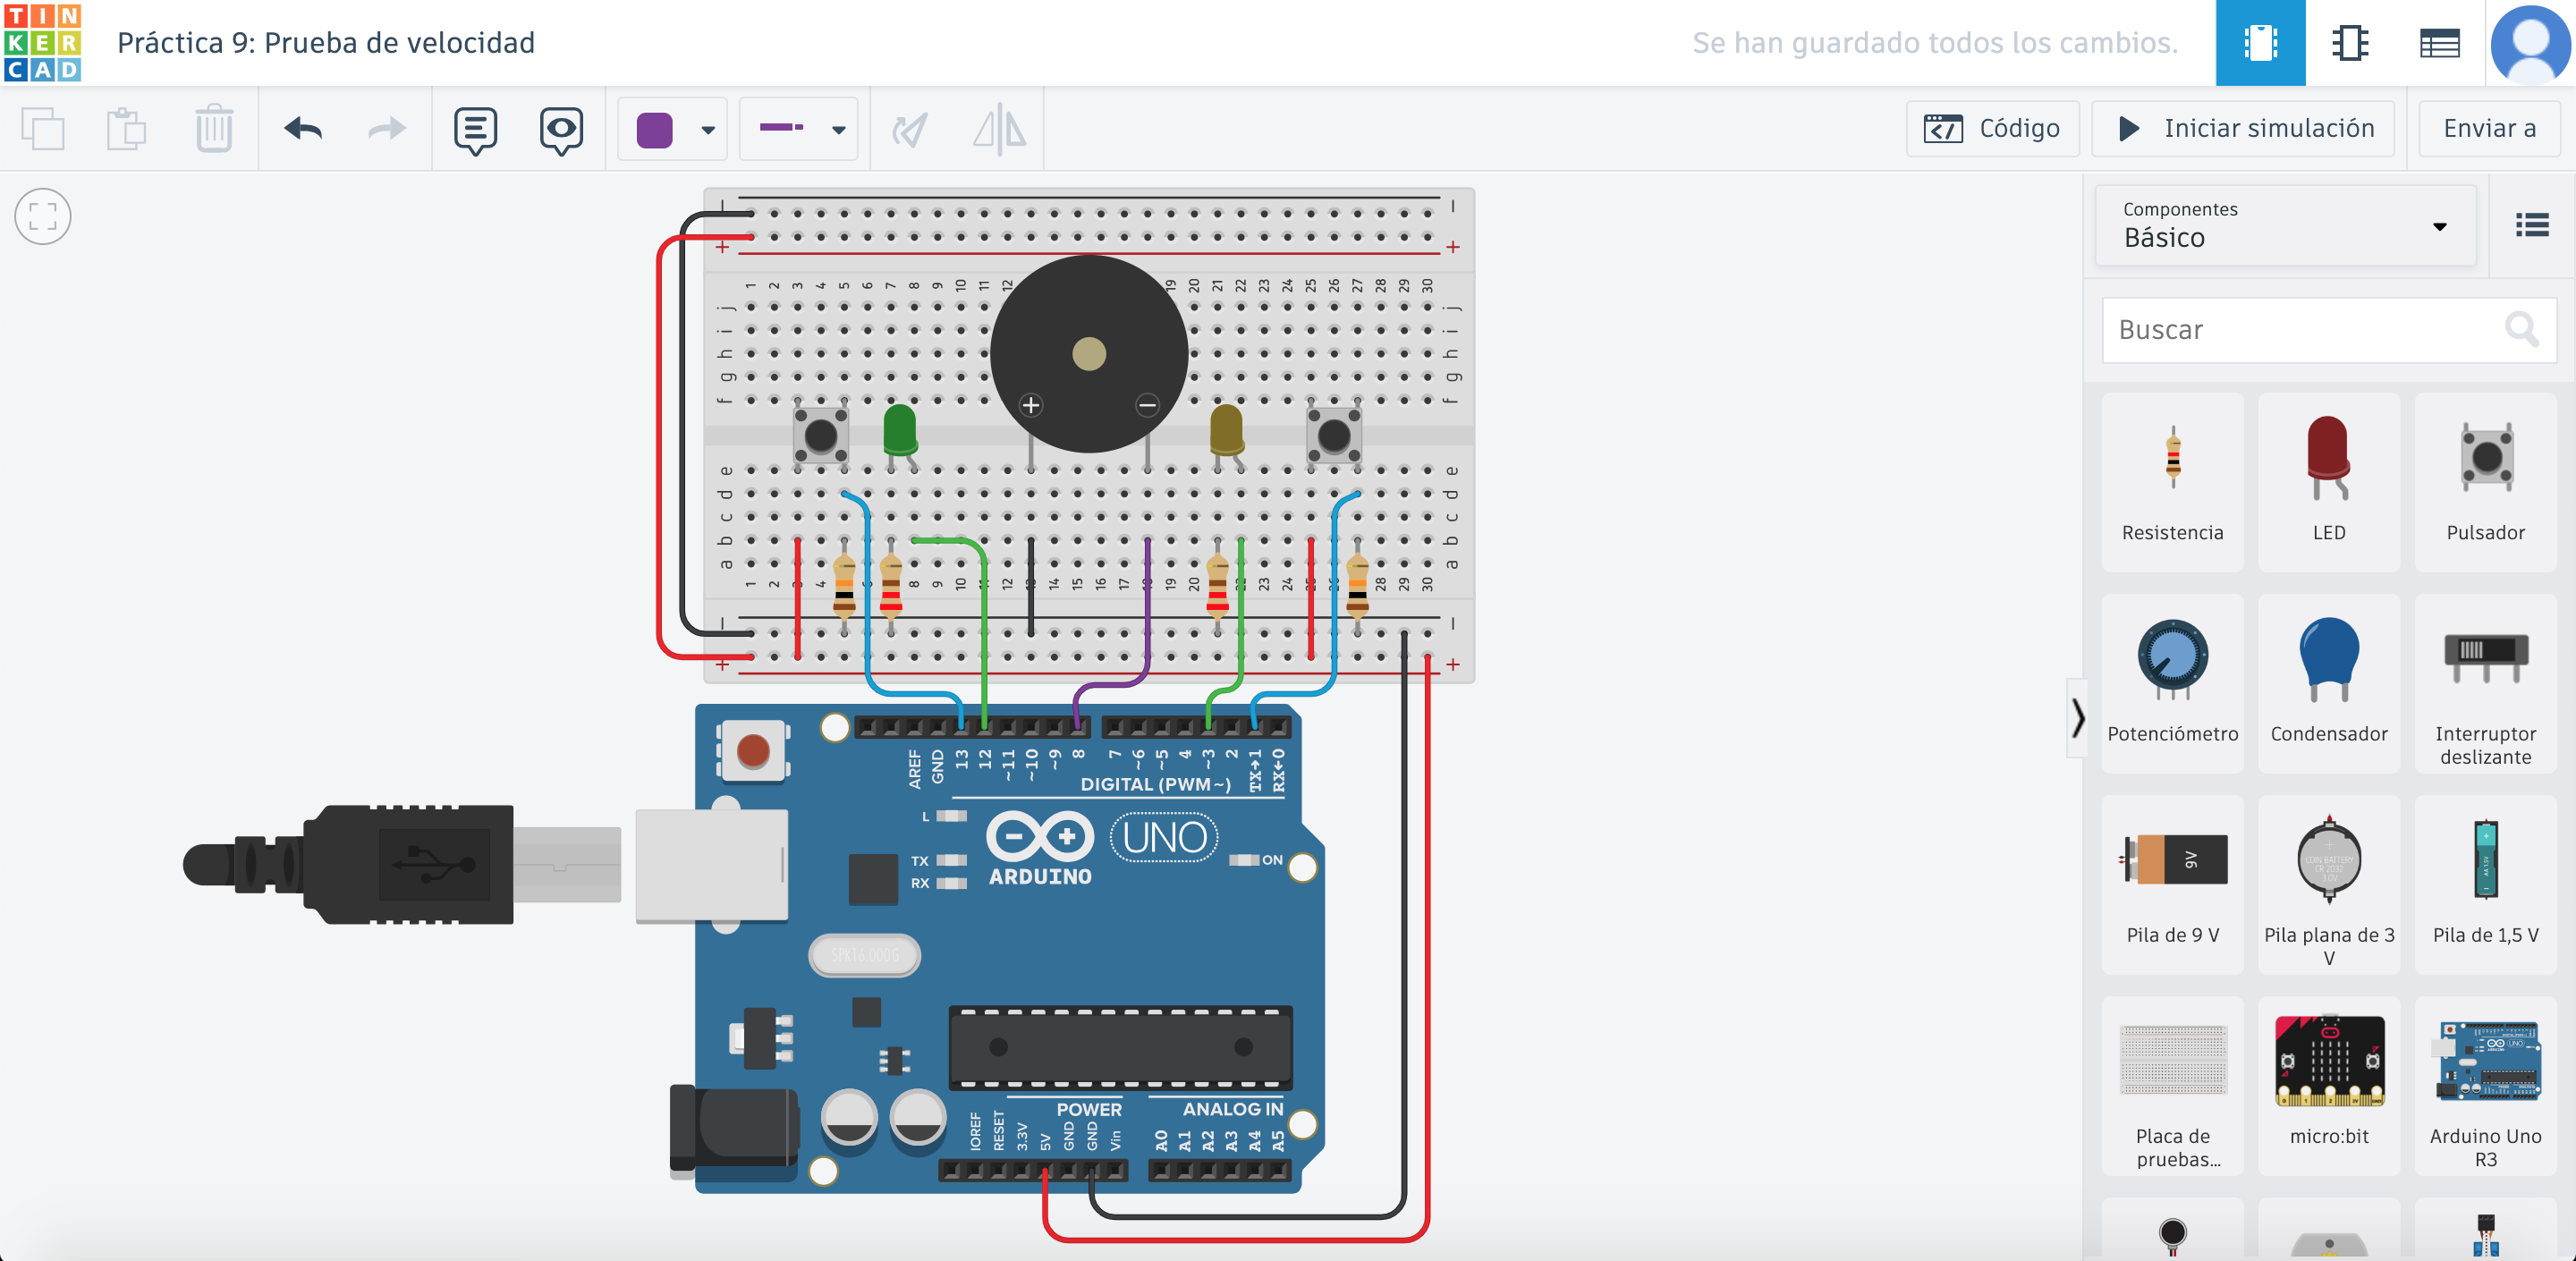Switch to circuit view button
The width and height of the screenshot is (2576, 1261).
coord(2260,43)
